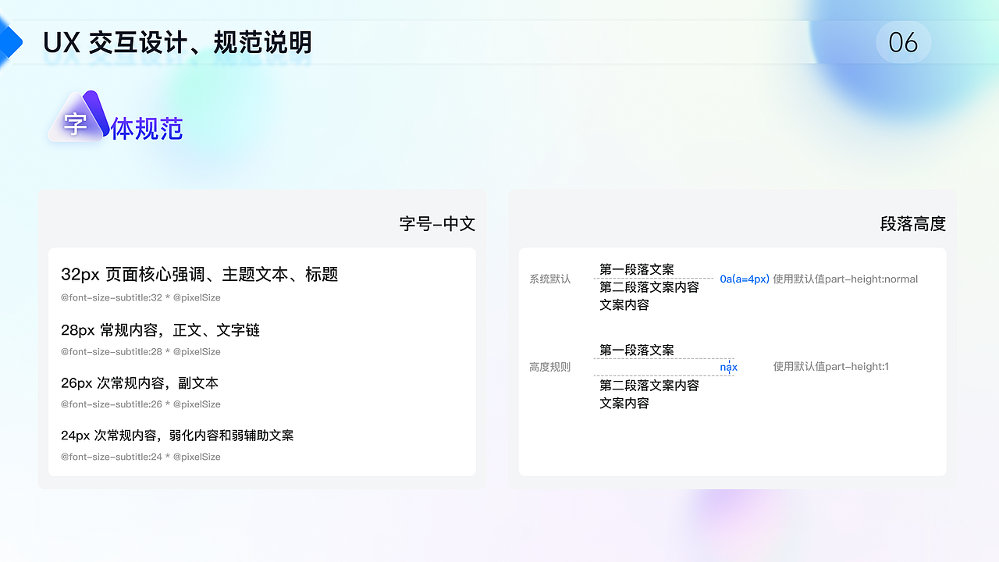The image size is (999, 562).
Task: Click '@font-size-subtitle:28 * @pixelSize' text
Action: [140, 351]
